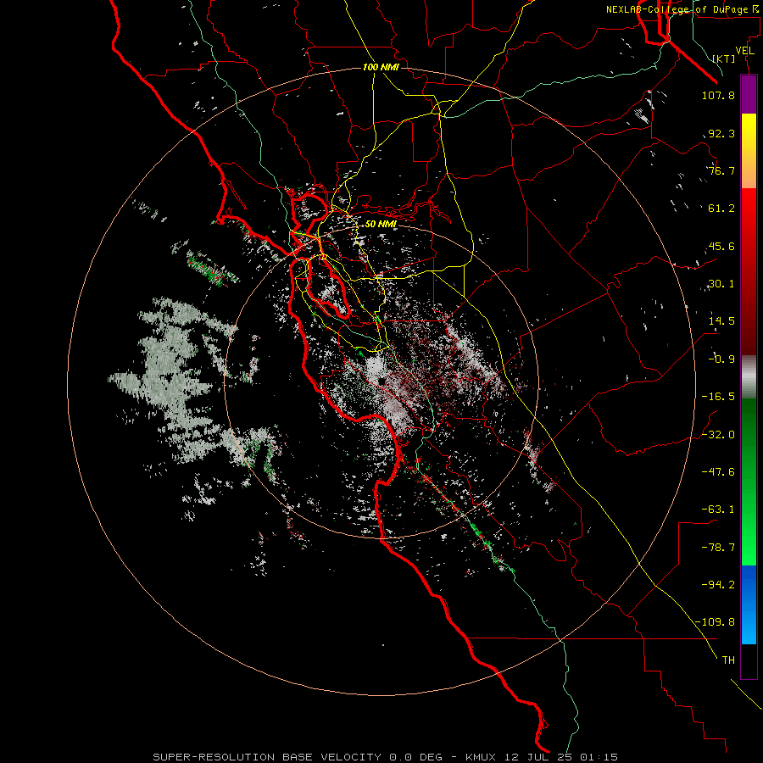Click the KMUX station identifier in the caption
This screenshot has height=763, width=763.
click(x=482, y=757)
